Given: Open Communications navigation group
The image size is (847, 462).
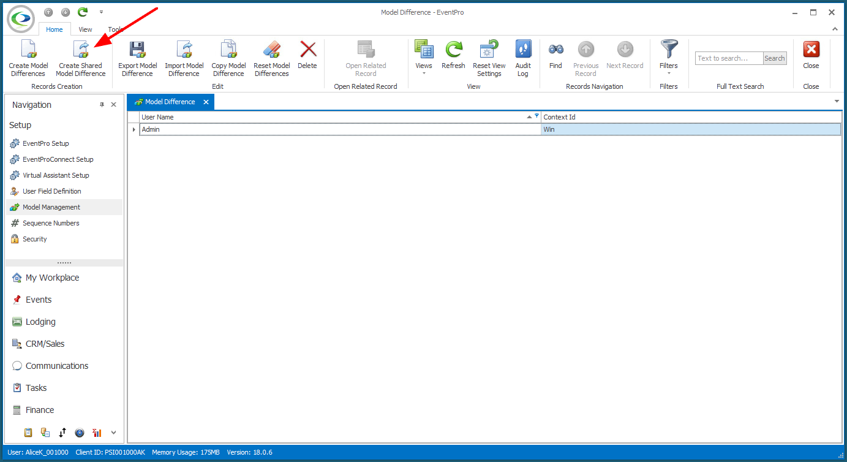Looking at the screenshot, I should pyautogui.click(x=57, y=366).
